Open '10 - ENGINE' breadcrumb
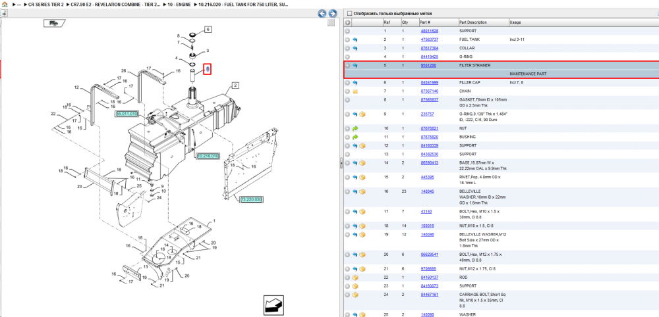The height and width of the screenshot is (317, 659). [x=179, y=4]
